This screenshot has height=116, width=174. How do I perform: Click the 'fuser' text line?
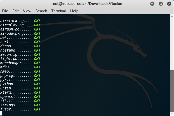click(20, 109)
